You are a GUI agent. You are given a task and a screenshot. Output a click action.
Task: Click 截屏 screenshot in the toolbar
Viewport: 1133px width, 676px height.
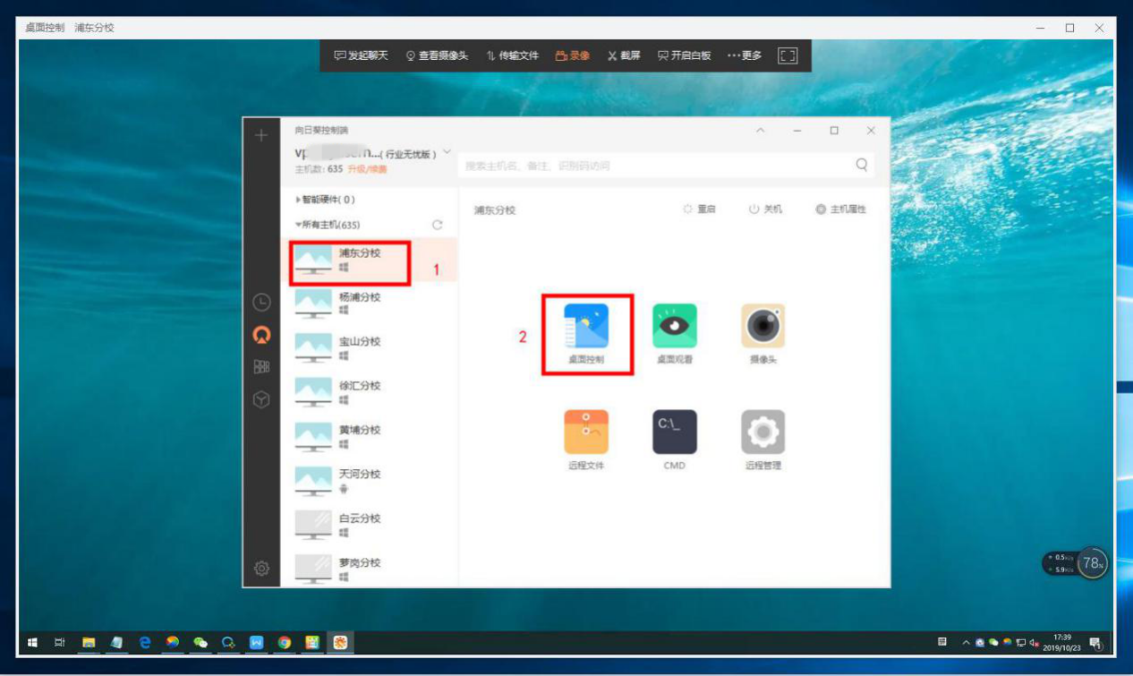tap(624, 56)
